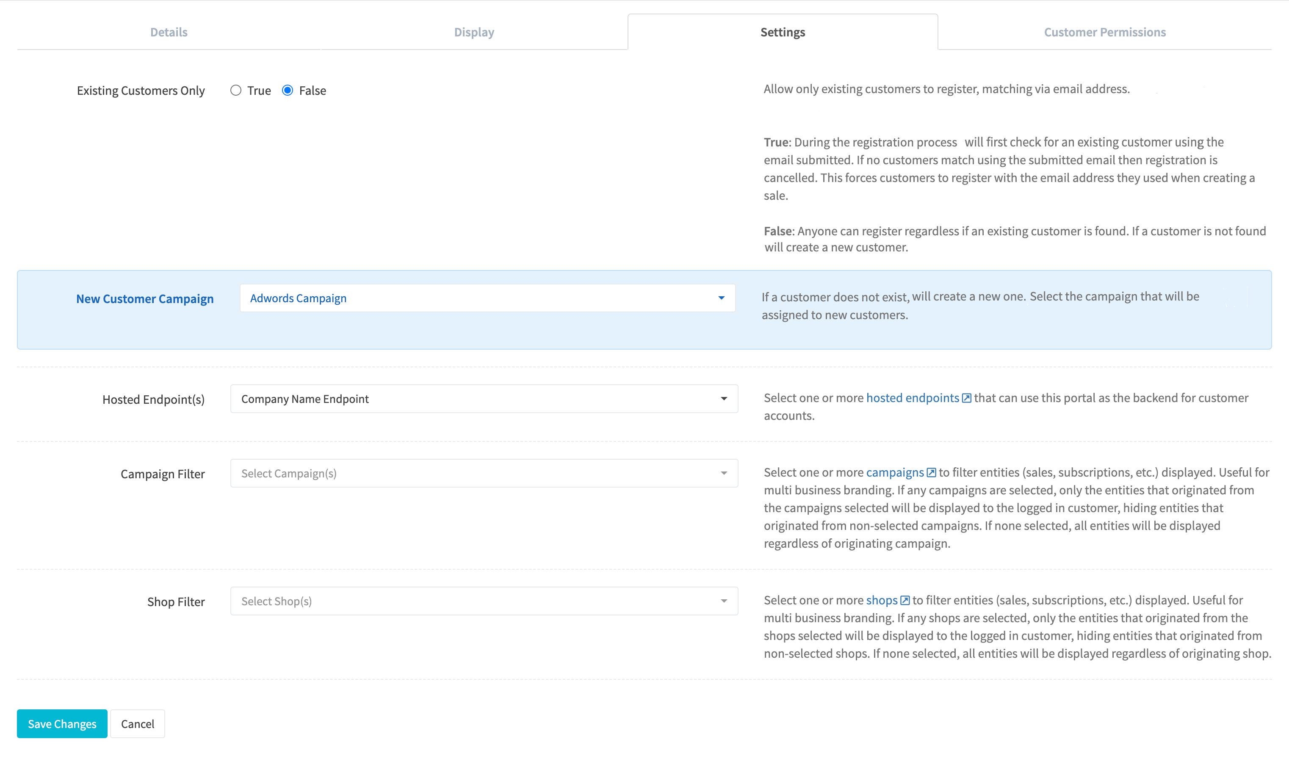Open the Display tab
Screen dimensions: 1289x772
[473, 32]
